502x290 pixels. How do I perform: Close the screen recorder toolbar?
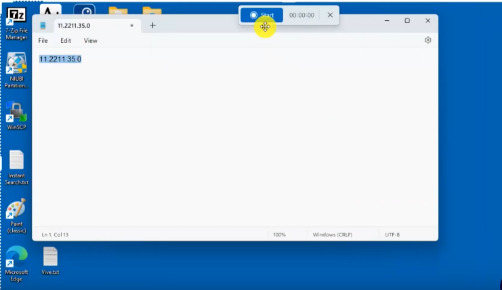[330, 15]
